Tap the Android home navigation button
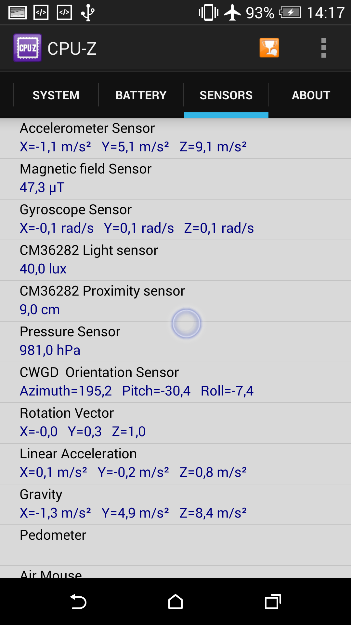This screenshot has height=625, width=351. click(175, 601)
